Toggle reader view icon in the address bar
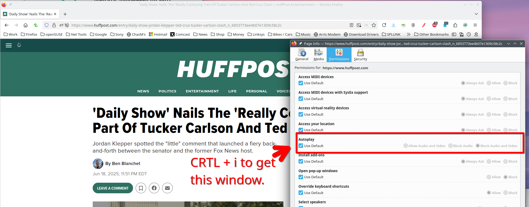The height and width of the screenshot is (207, 529). tap(352, 25)
